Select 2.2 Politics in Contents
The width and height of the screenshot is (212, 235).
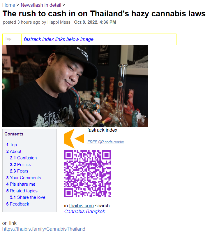pos(20,165)
